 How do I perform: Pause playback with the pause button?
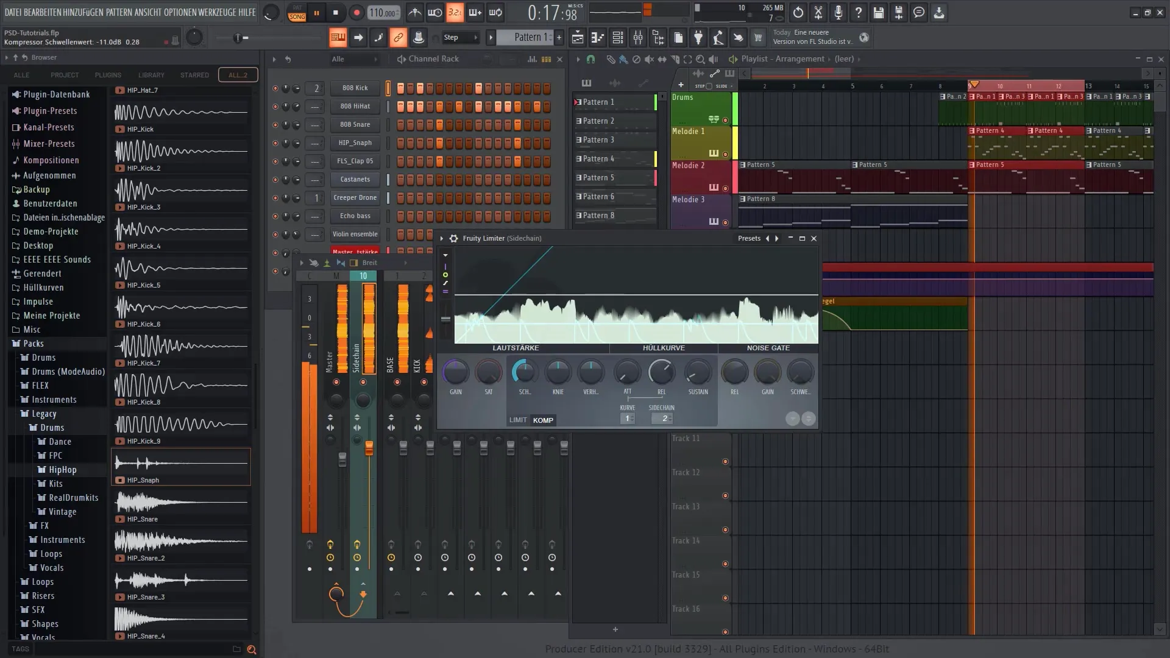tap(316, 12)
